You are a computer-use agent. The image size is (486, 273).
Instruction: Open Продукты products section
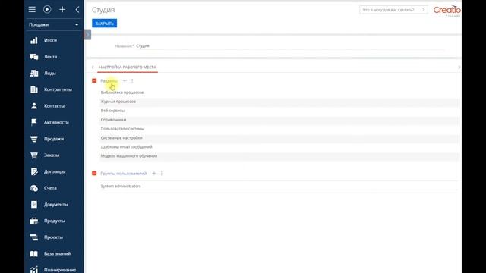54,221
